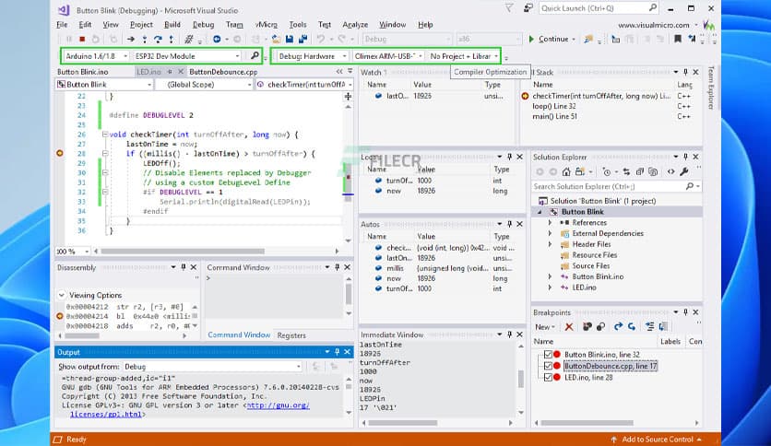Click the Show Next Statement arrow icon
The height and width of the screenshot is (446, 771).
pos(131,39)
